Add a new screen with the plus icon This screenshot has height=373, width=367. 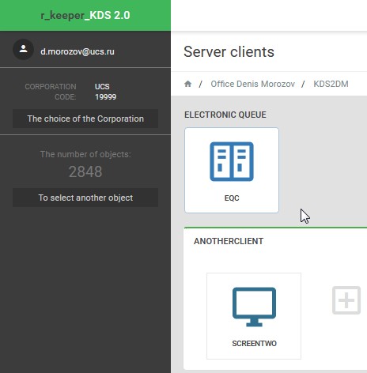tap(346, 300)
